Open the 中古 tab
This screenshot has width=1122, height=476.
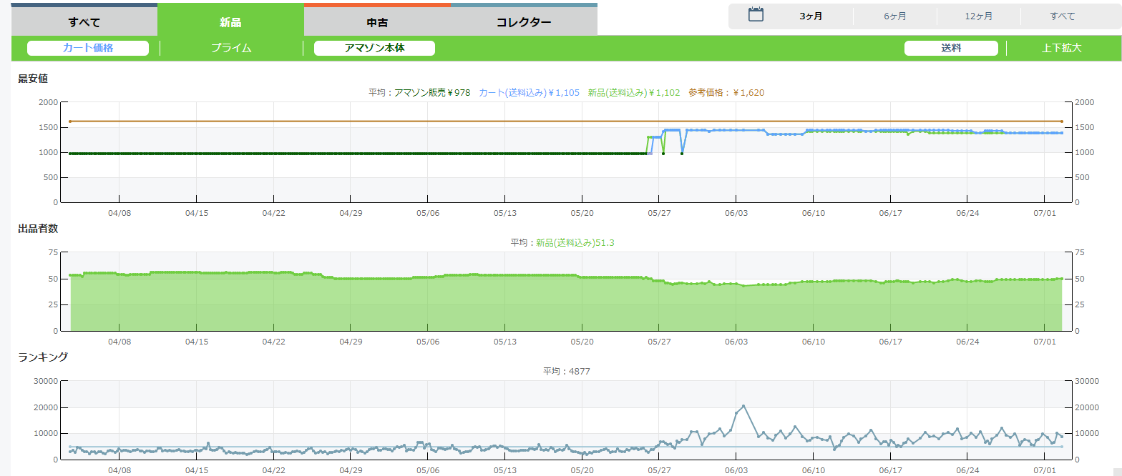[377, 21]
